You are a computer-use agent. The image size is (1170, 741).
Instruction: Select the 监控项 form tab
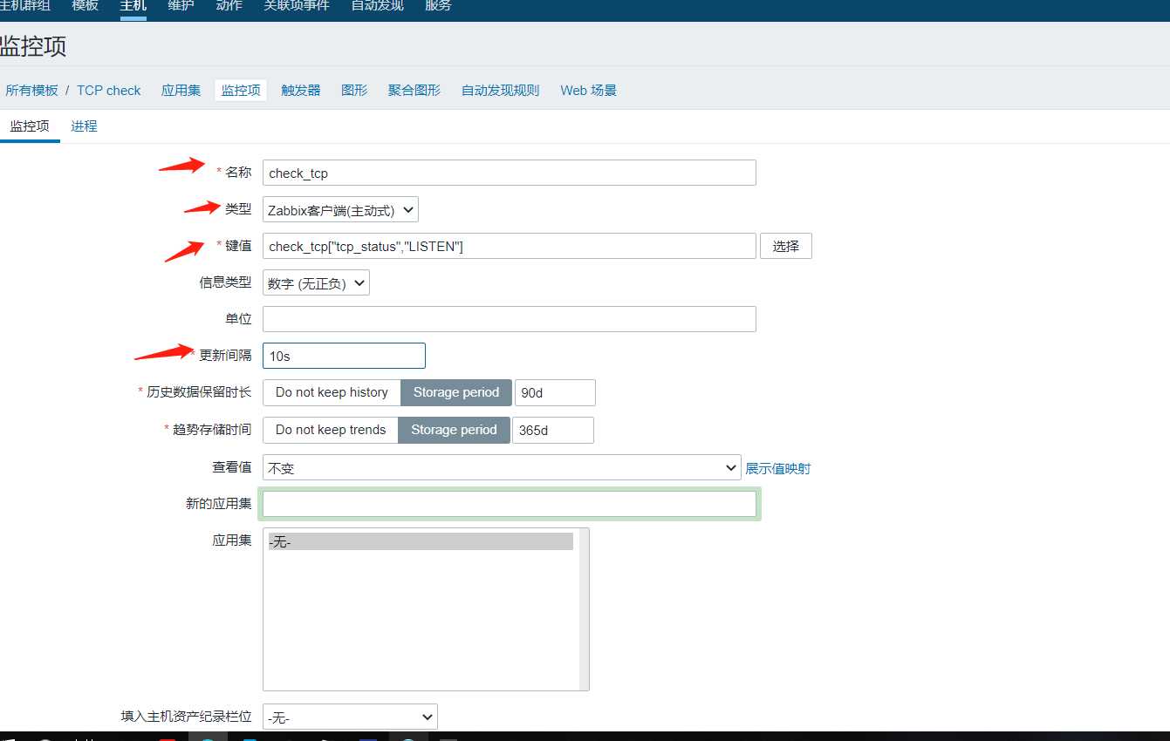point(30,126)
